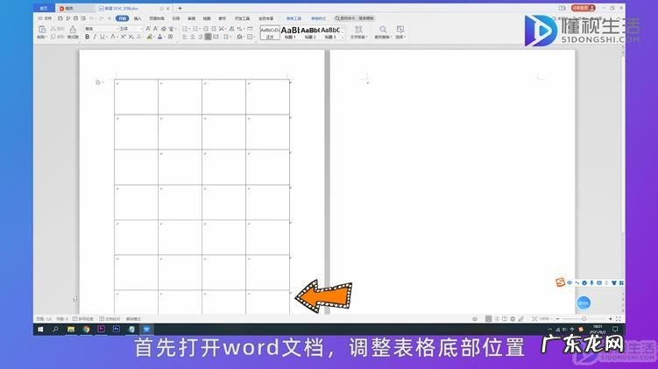The image size is (658, 369).
Task: Click the Redo arrow icon
Action: 102,18
